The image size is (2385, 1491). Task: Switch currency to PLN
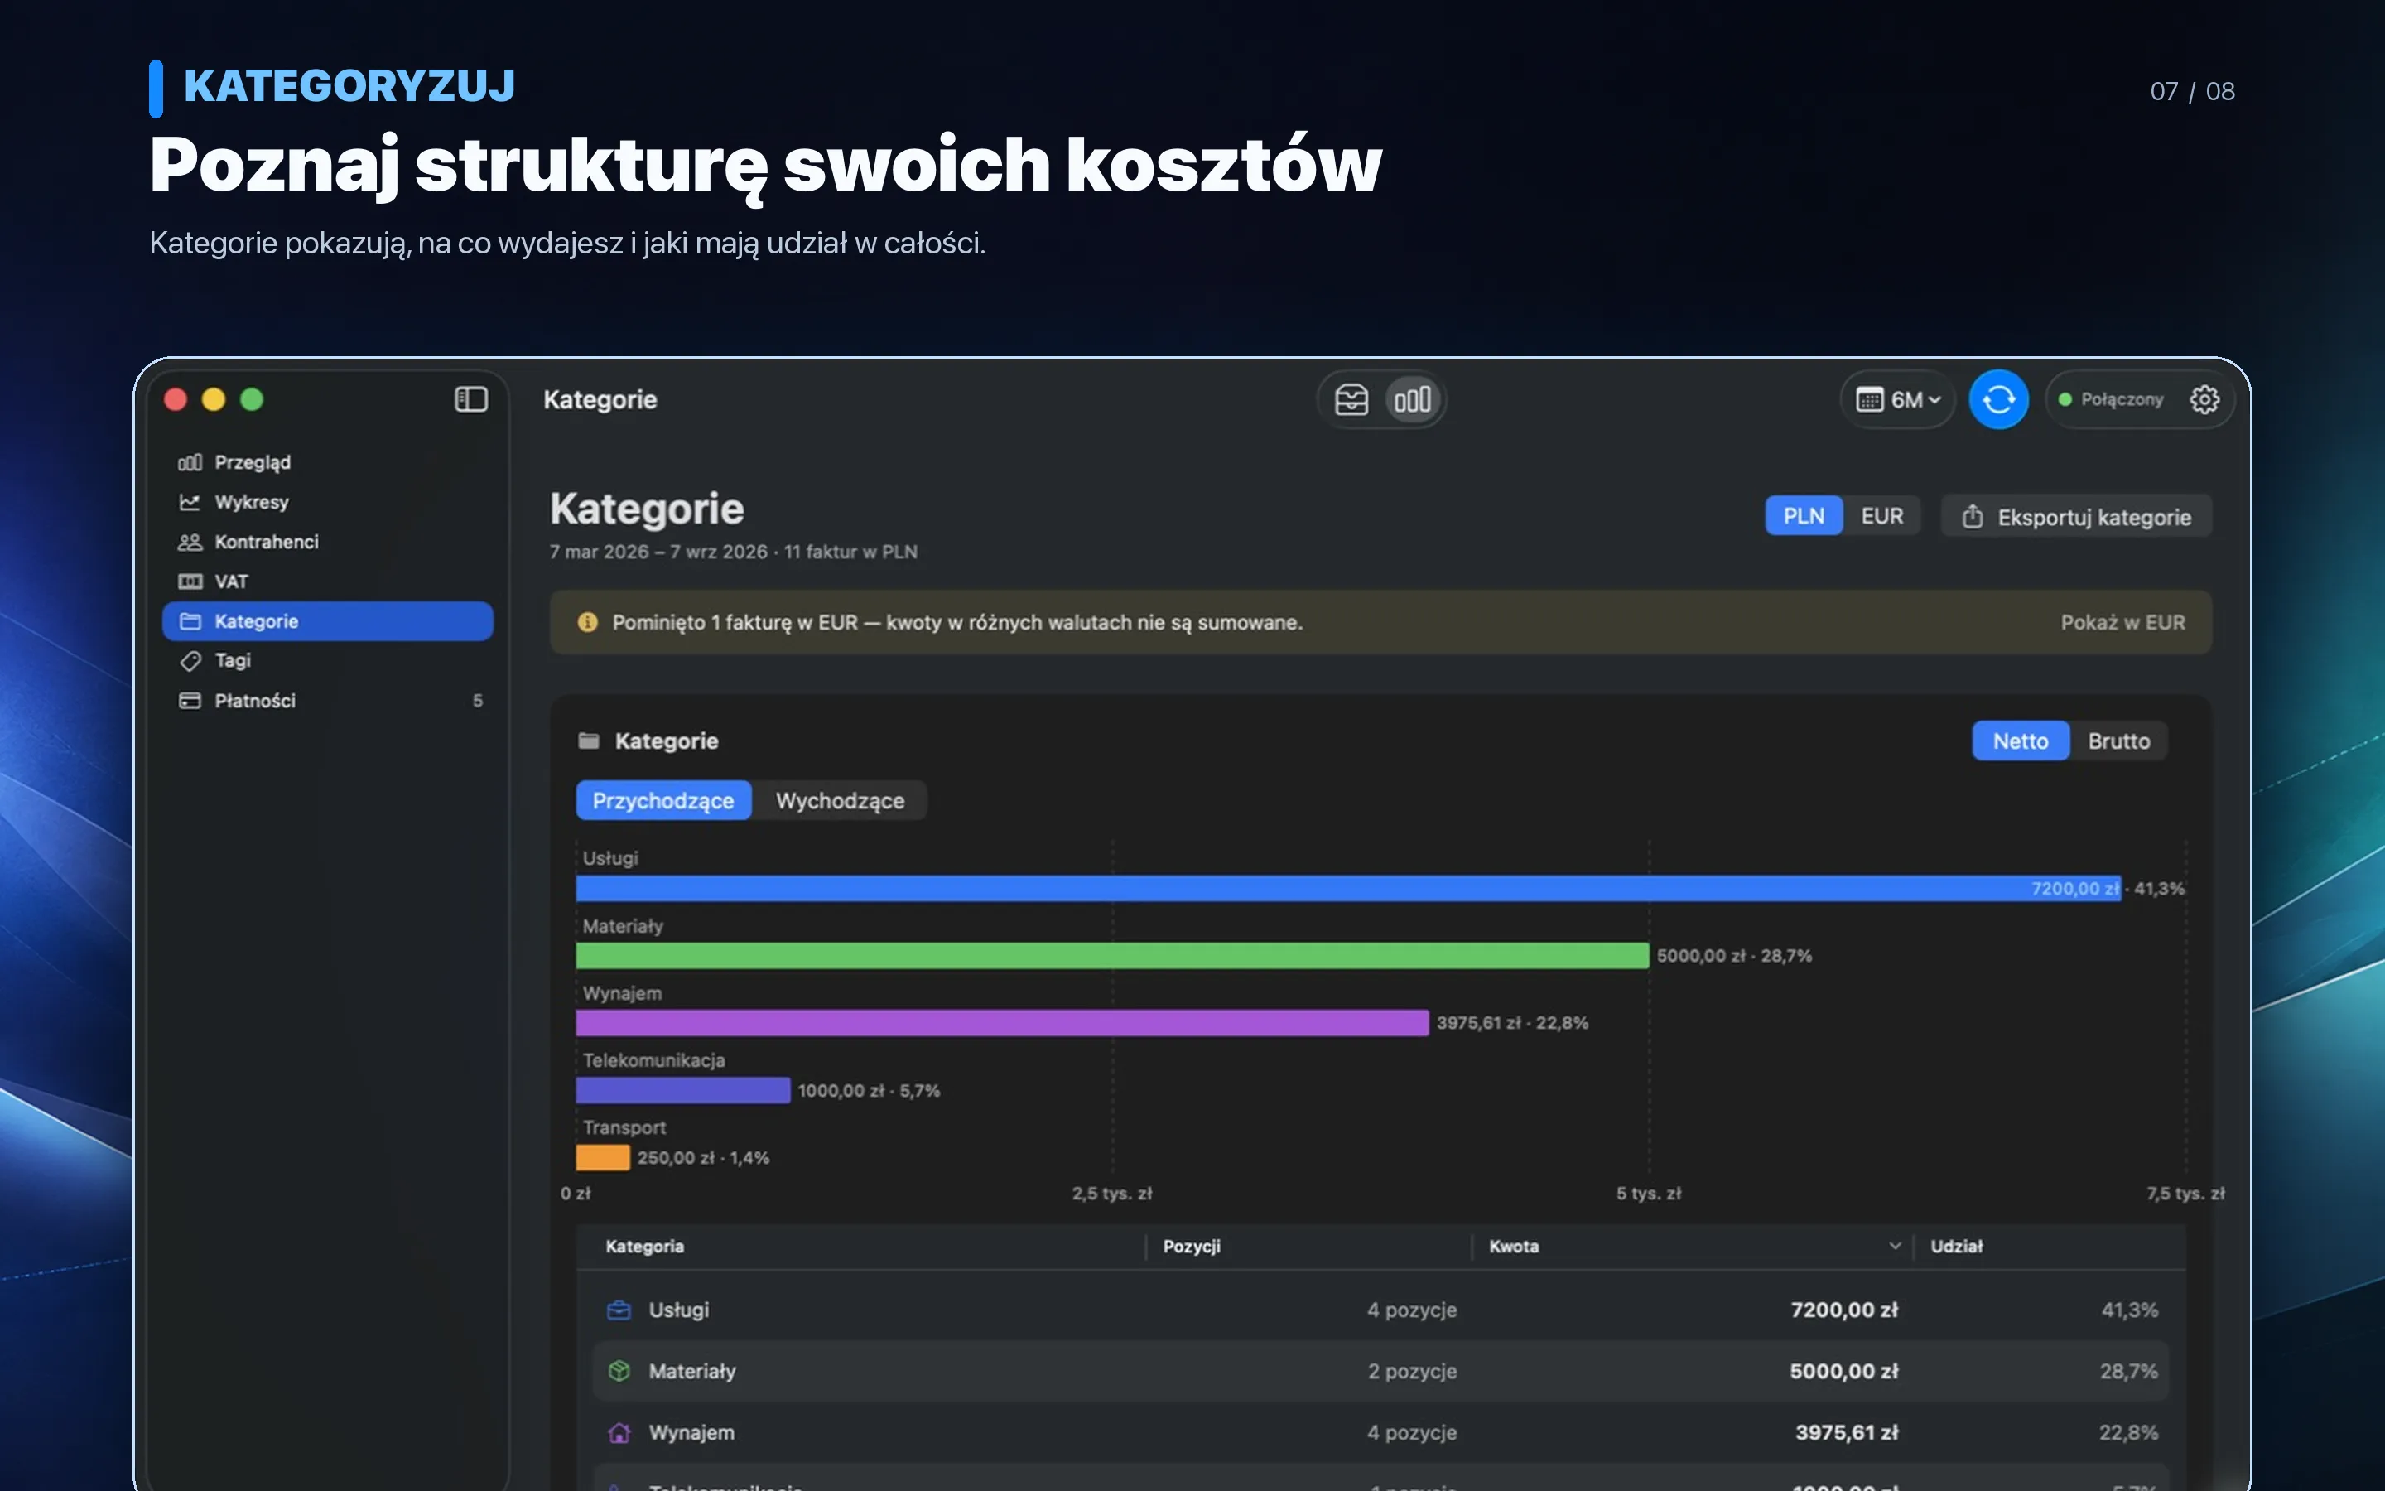click(1804, 516)
